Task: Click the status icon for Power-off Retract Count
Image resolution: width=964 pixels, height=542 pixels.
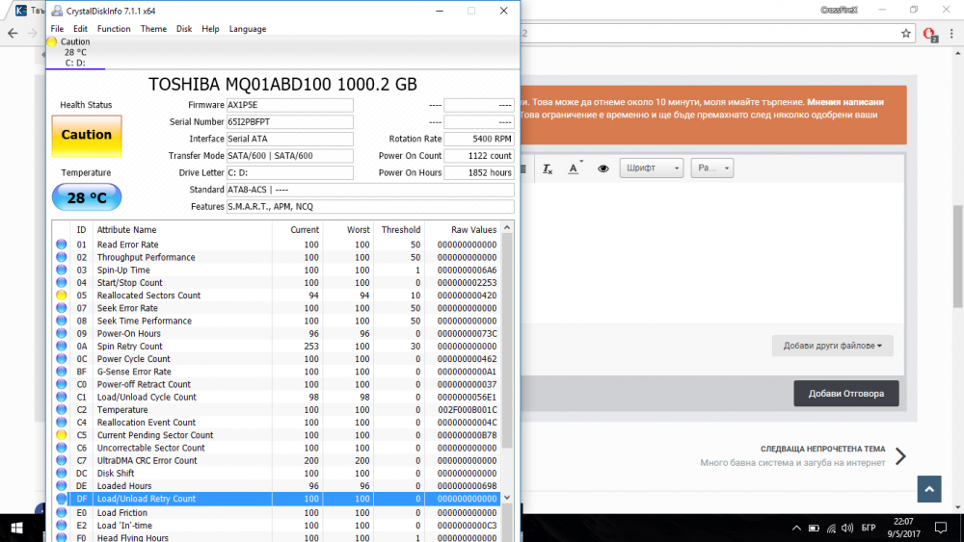Action: coord(62,384)
